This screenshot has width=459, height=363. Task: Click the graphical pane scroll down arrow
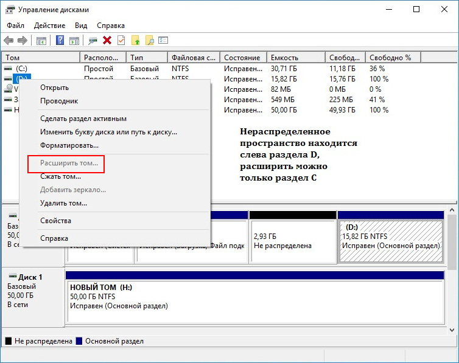coord(452,330)
